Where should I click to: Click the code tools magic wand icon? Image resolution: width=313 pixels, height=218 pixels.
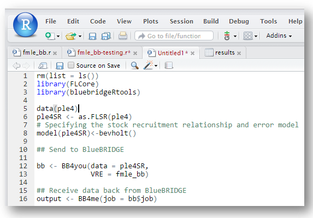[x=148, y=65]
